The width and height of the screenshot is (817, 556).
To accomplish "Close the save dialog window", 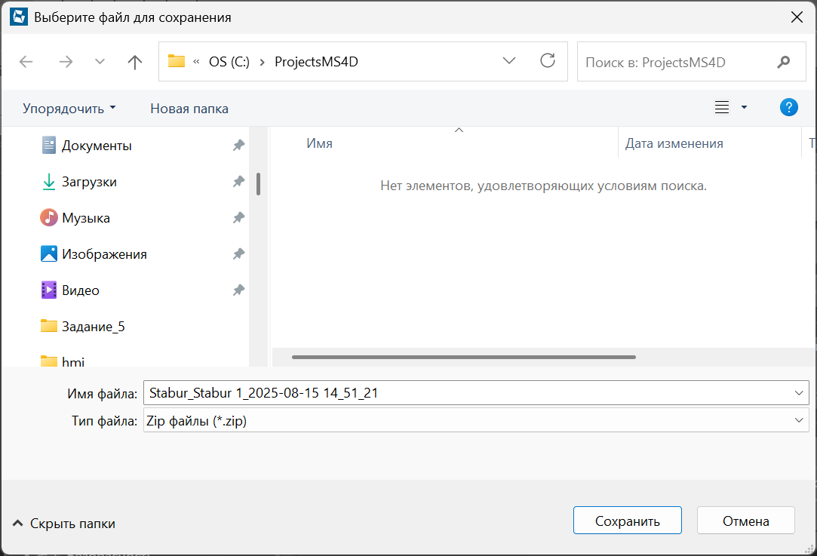I will tap(797, 17).
